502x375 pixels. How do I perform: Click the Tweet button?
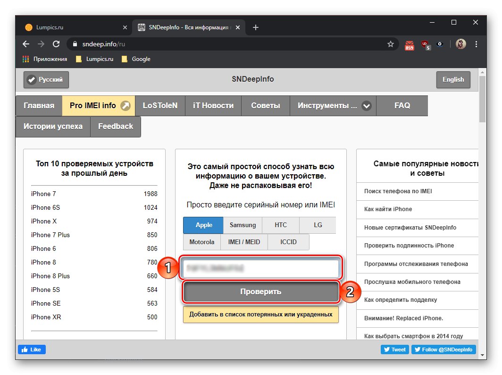point(395,349)
